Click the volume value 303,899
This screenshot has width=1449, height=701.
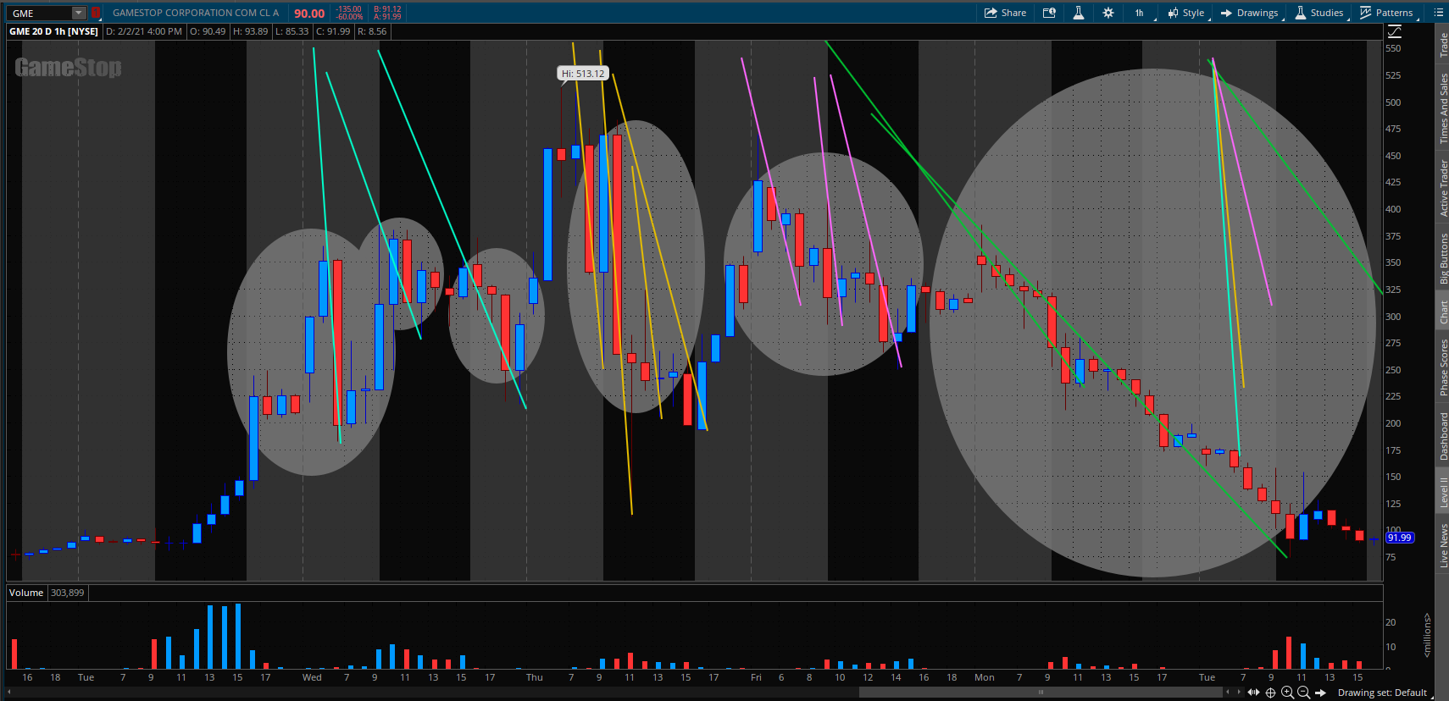[x=68, y=593]
